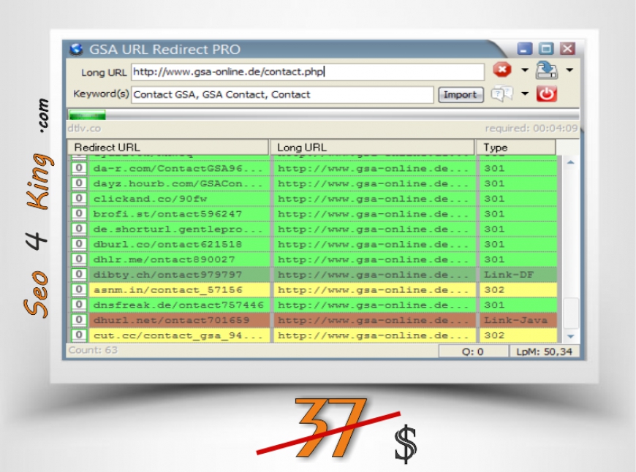Toggle checkbox for dburl.co/ontact621518 row
This screenshot has height=472, width=636.
click(79, 244)
